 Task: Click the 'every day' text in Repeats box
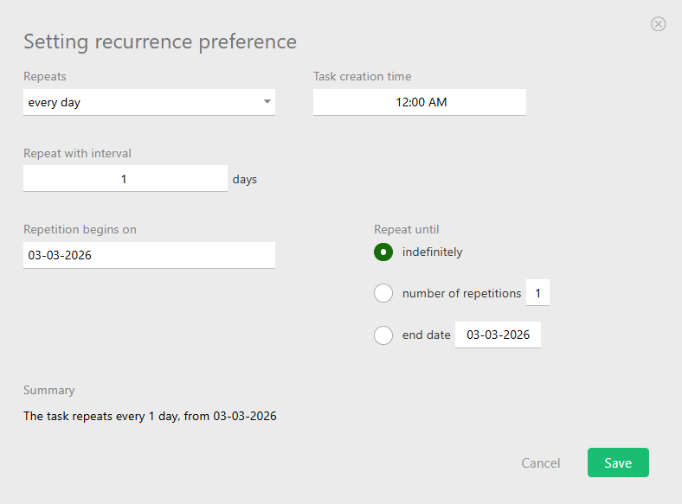[55, 102]
